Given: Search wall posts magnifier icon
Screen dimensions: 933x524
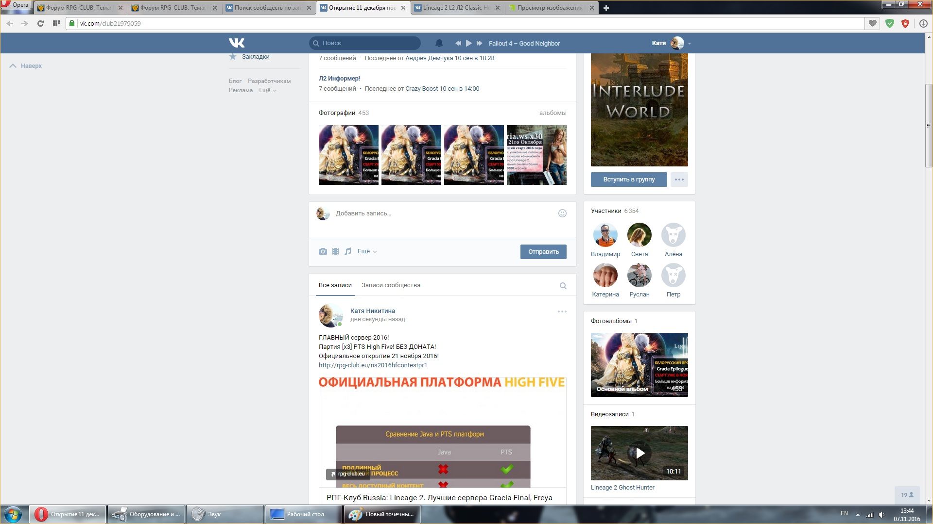Looking at the screenshot, I should click(x=563, y=286).
